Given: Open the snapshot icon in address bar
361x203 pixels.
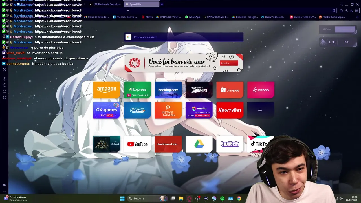Looking at the screenshot, I should pyautogui.click(x=334, y=11).
